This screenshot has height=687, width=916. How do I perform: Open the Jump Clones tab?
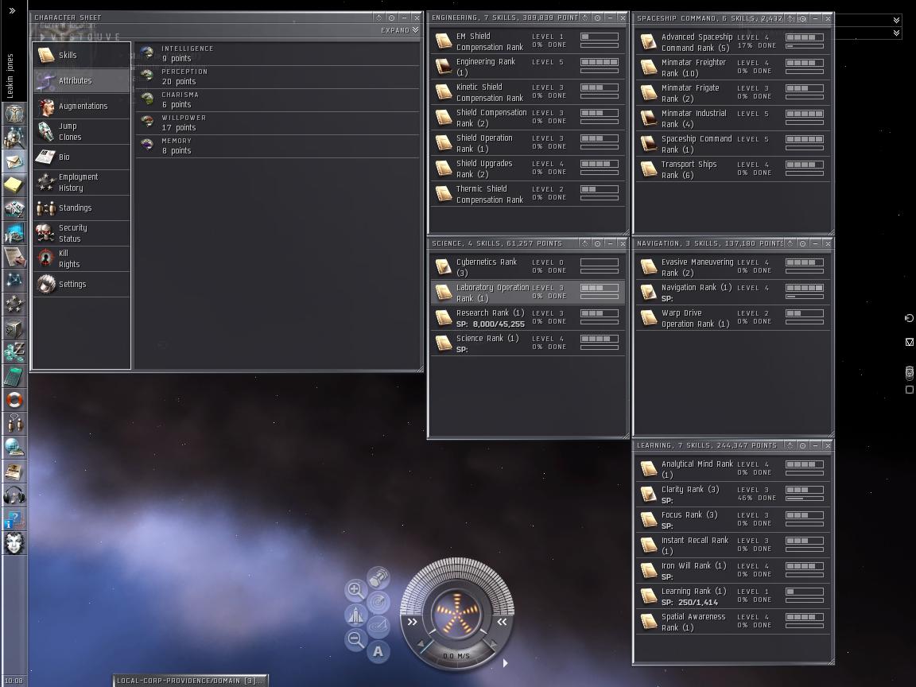(82, 131)
